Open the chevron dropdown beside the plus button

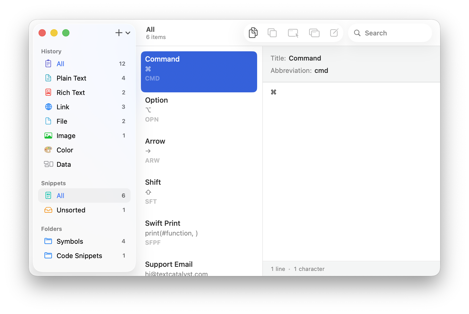tap(128, 33)
